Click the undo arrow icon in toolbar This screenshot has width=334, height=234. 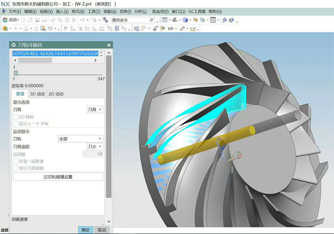pos(82,20)
